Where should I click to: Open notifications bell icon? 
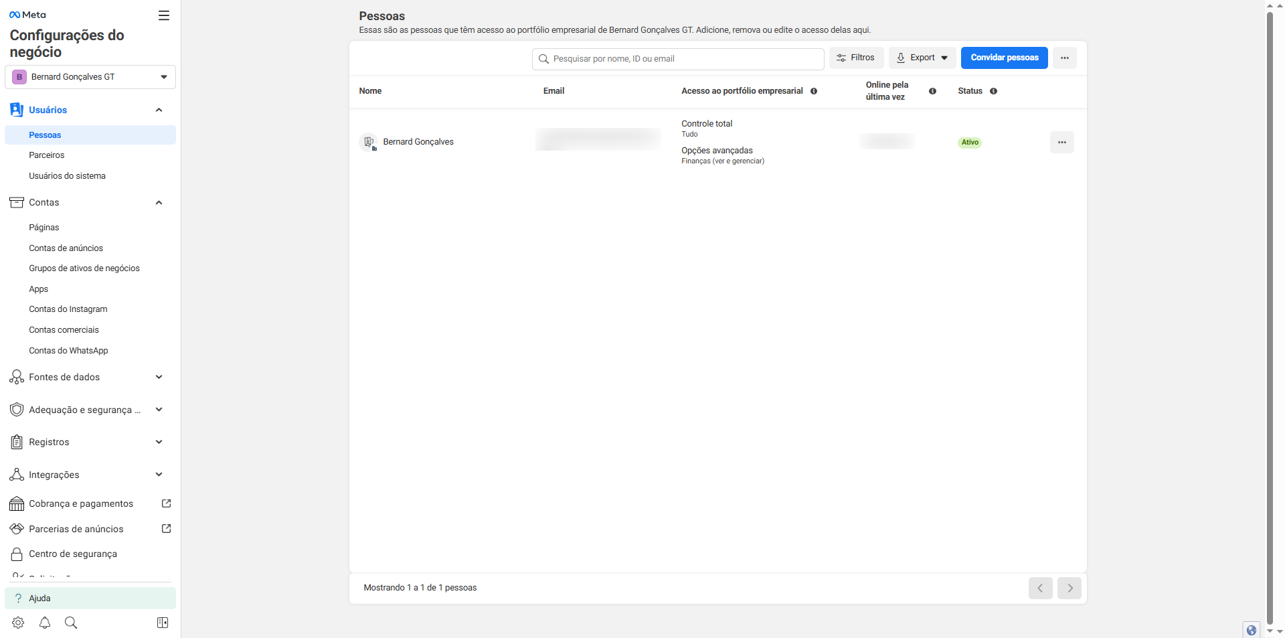pos(45,623)
